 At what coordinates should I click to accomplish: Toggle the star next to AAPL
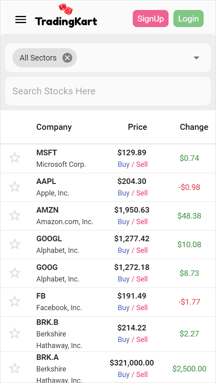point(15,187)
